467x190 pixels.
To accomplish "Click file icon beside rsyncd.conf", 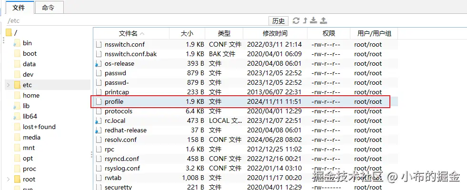I will 99,159.
